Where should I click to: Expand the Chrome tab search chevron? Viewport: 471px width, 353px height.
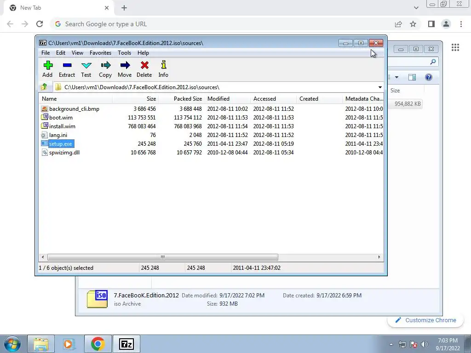(416, 8)
